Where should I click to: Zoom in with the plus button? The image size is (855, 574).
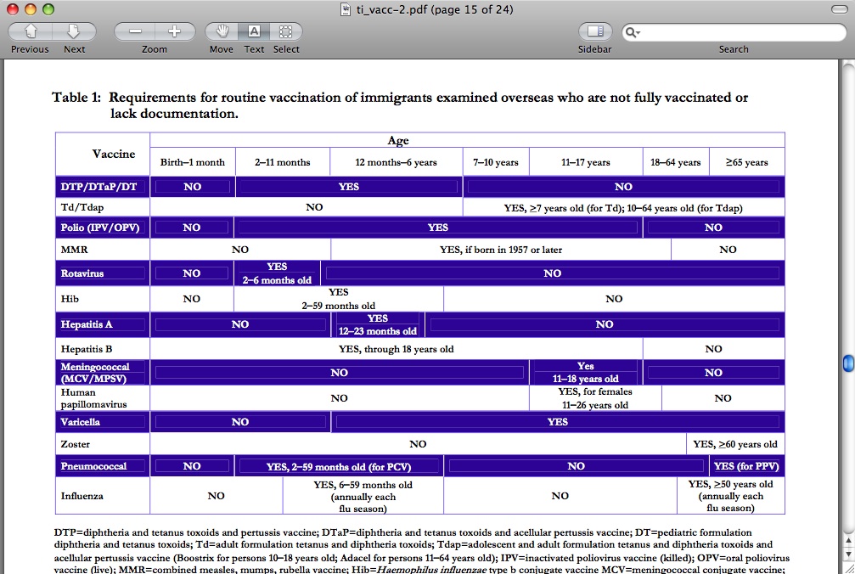click(x=175, y=31)
